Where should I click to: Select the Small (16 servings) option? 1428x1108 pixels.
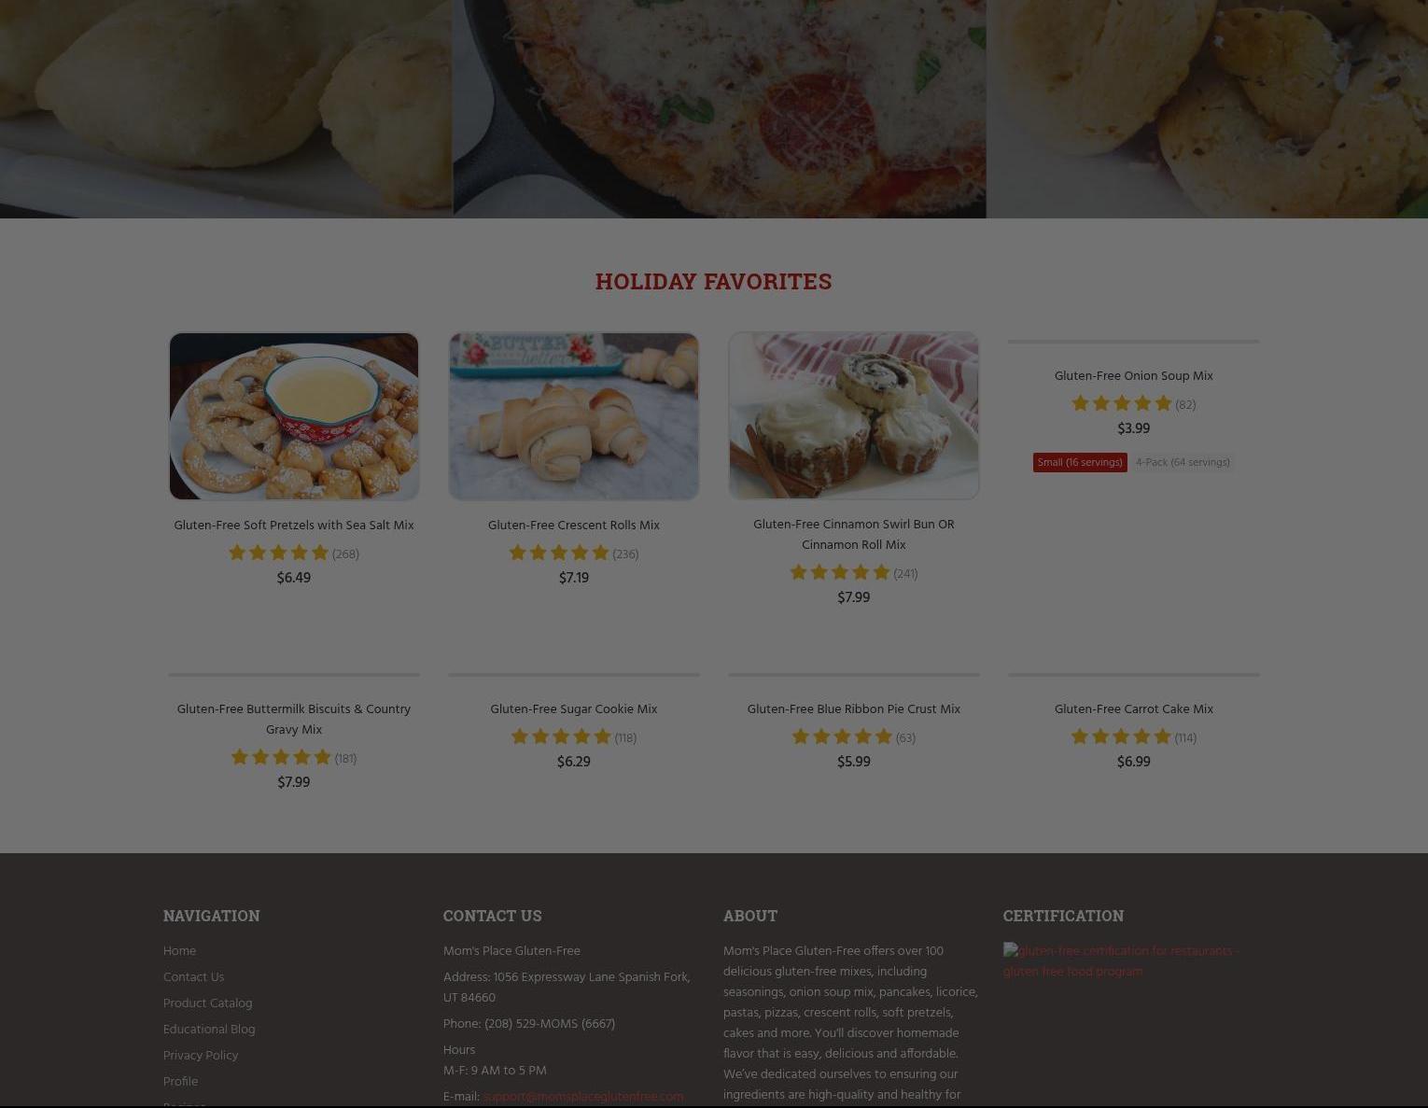1080,463
